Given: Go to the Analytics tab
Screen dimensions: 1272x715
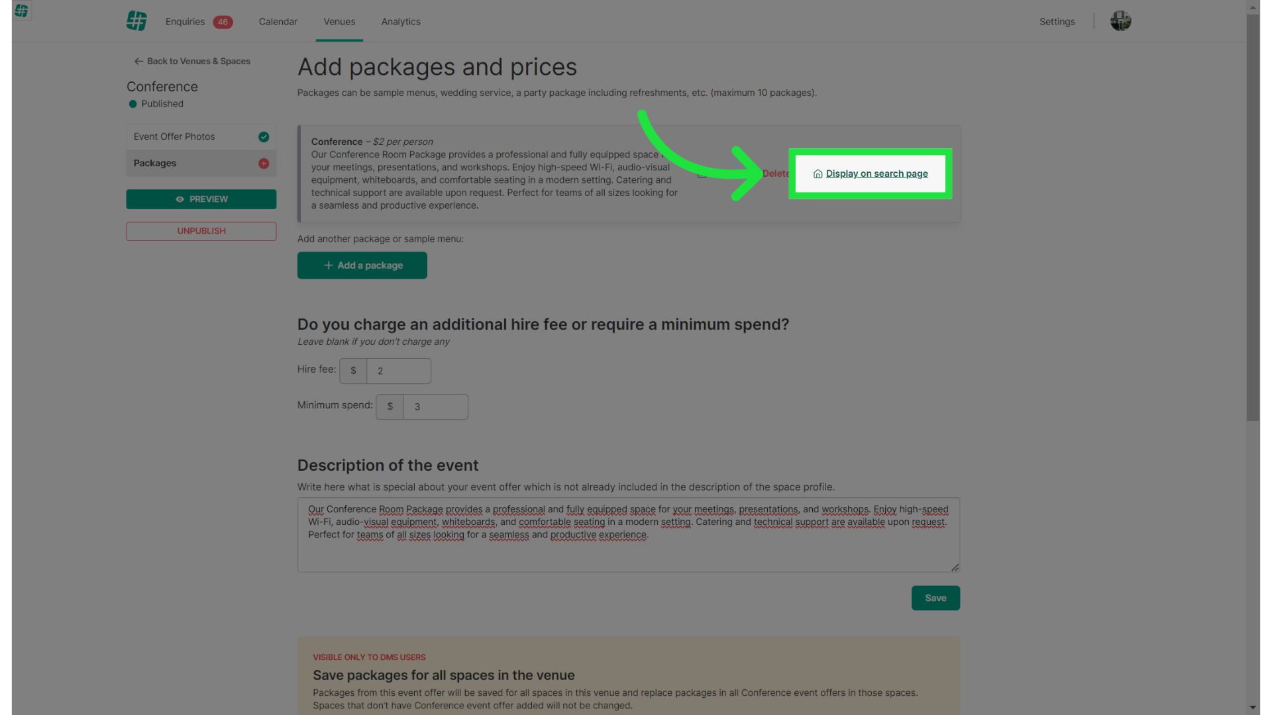Looking at the screenshot, I should tap(401, 22).
